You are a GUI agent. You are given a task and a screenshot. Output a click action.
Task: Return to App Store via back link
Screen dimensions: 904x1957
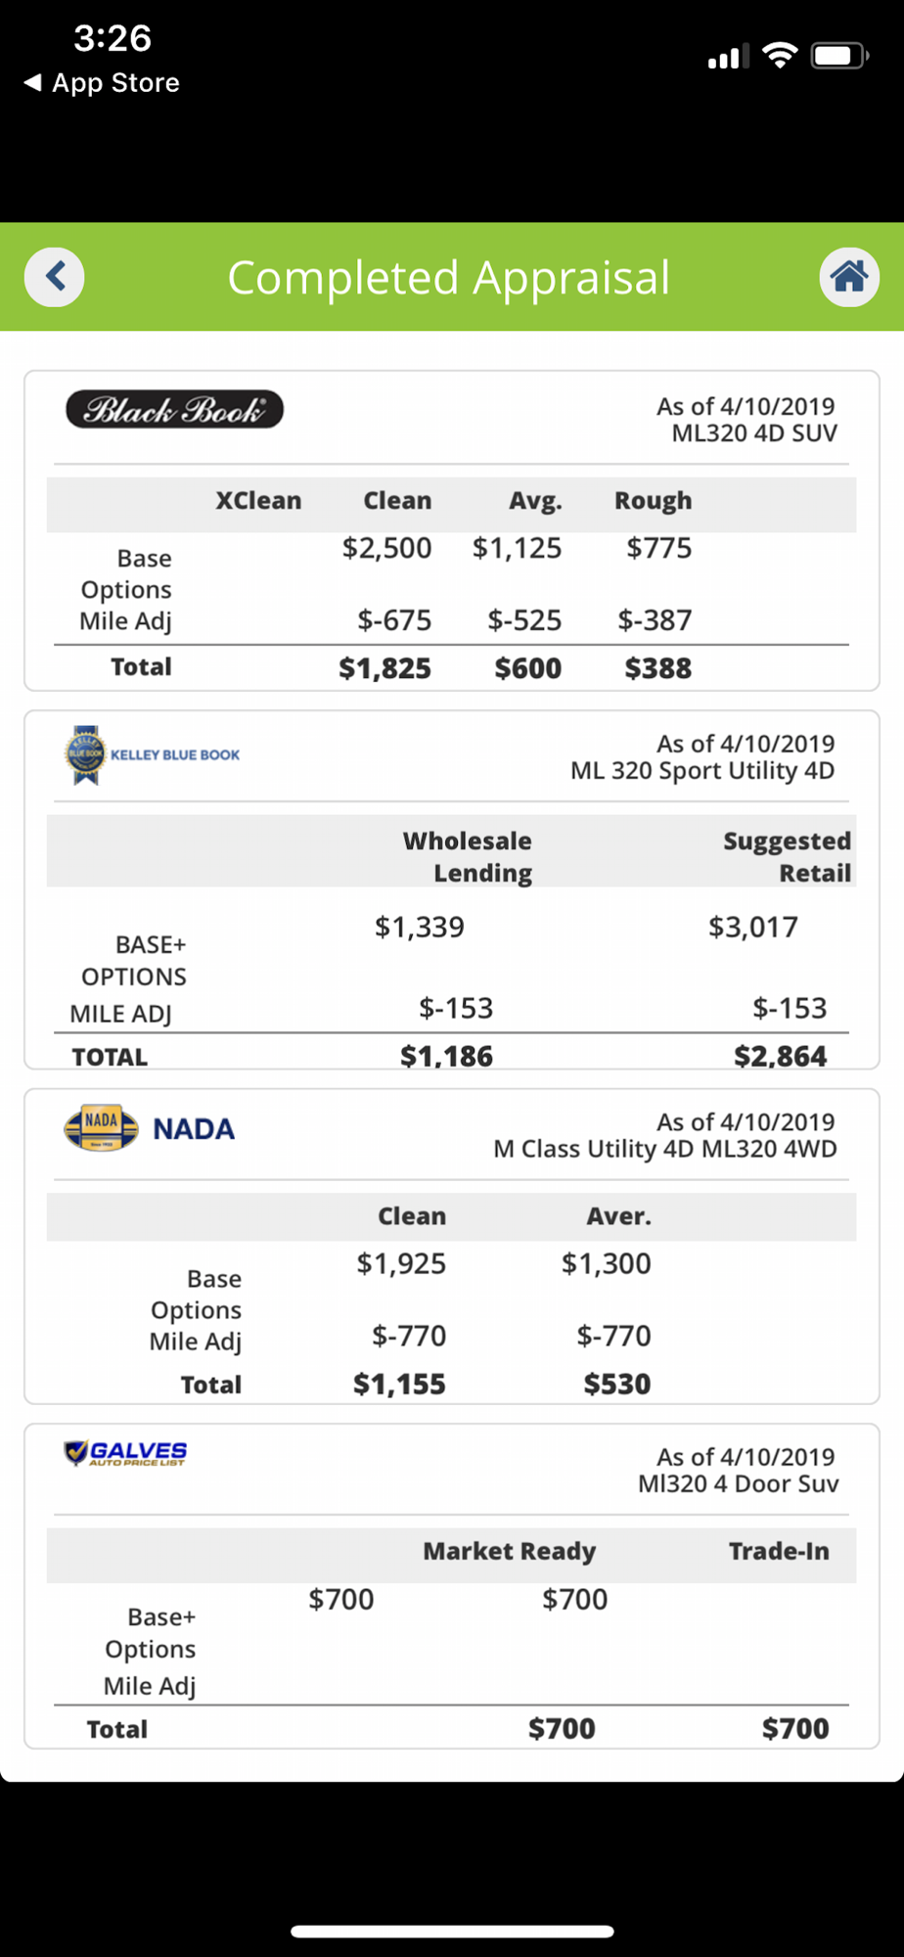coord(102,83)
